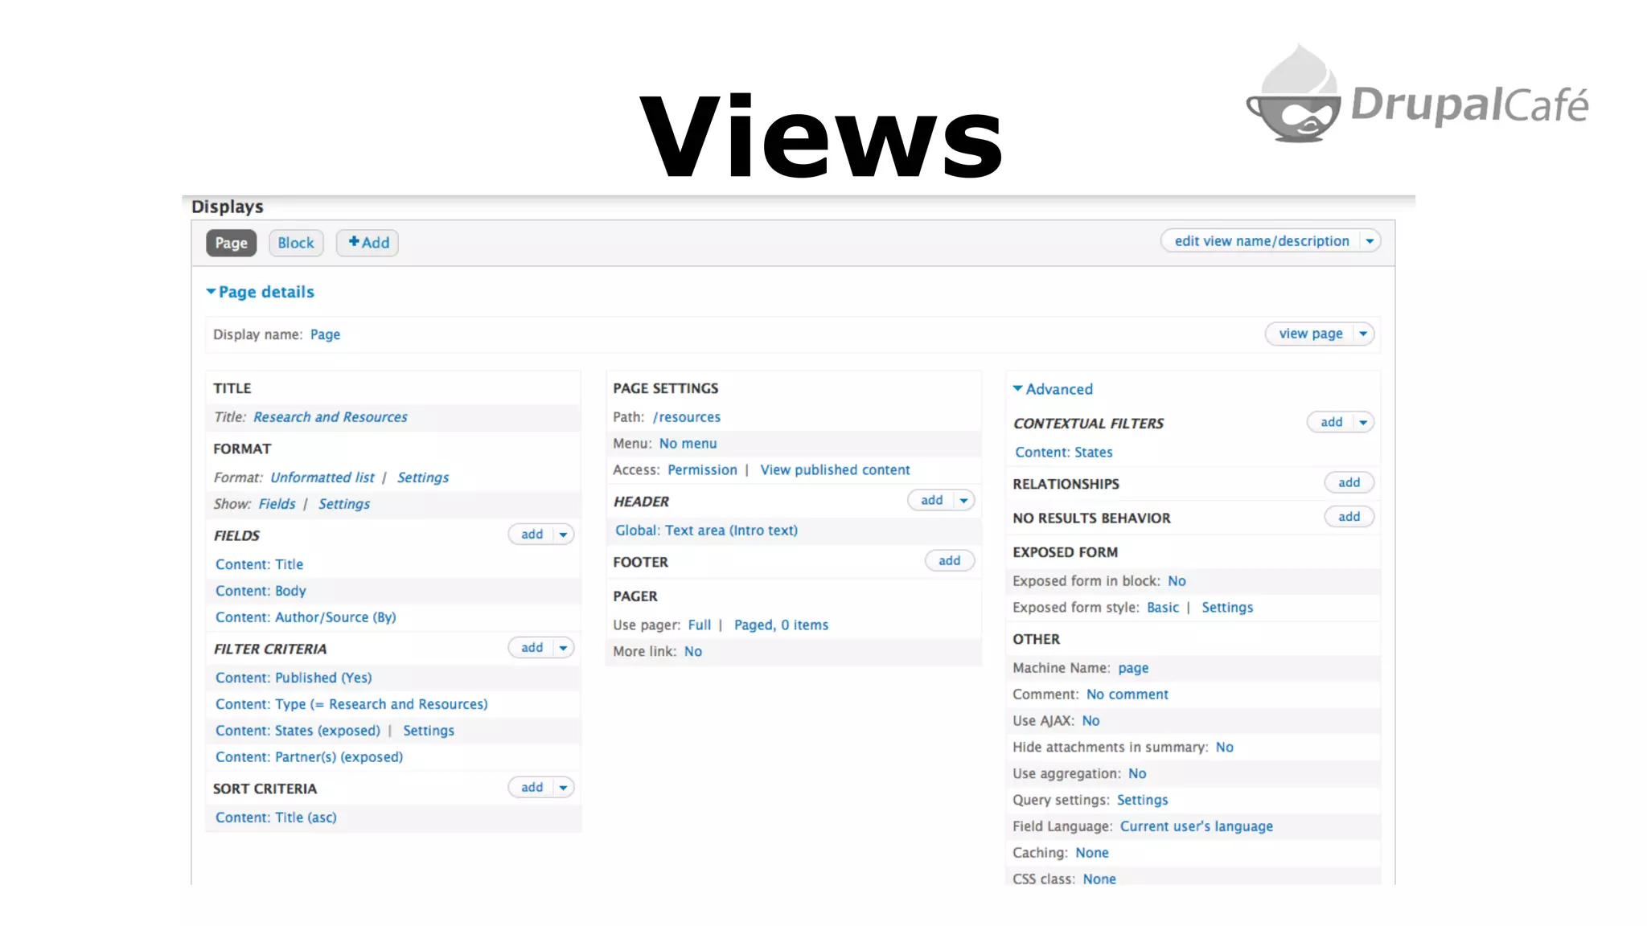The width and height of the screenshot is (1647, 926).
Task: Click the +Add display button
Action: (368, 243)
